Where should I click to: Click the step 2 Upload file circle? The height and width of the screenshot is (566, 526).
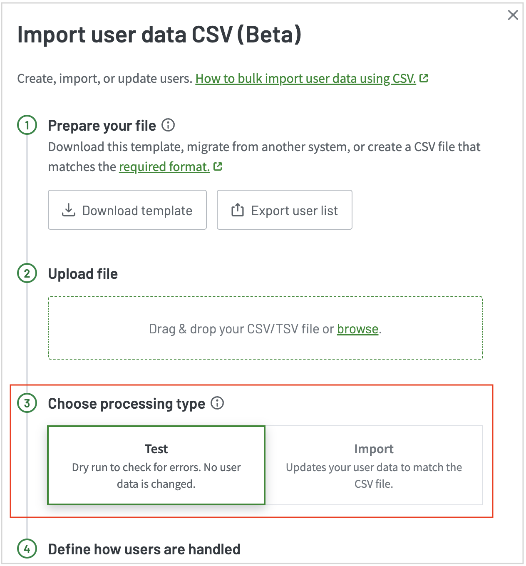(x=27, y=274)
